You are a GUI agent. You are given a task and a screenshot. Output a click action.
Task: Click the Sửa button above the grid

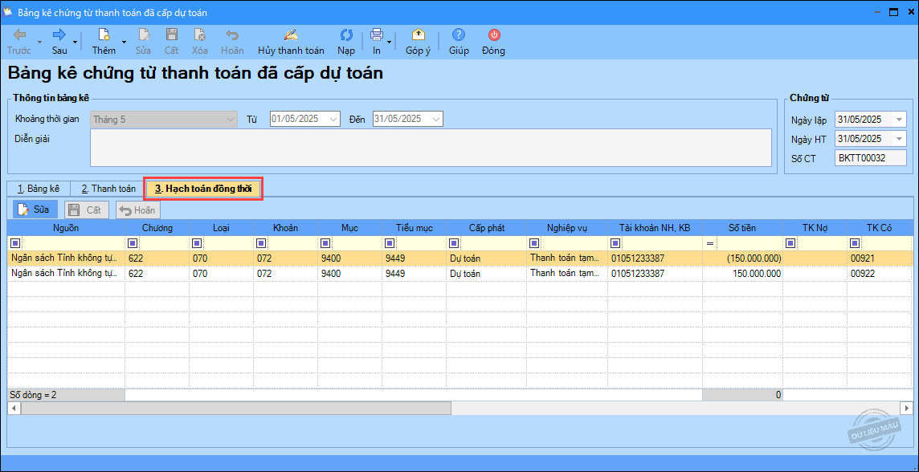35,210
